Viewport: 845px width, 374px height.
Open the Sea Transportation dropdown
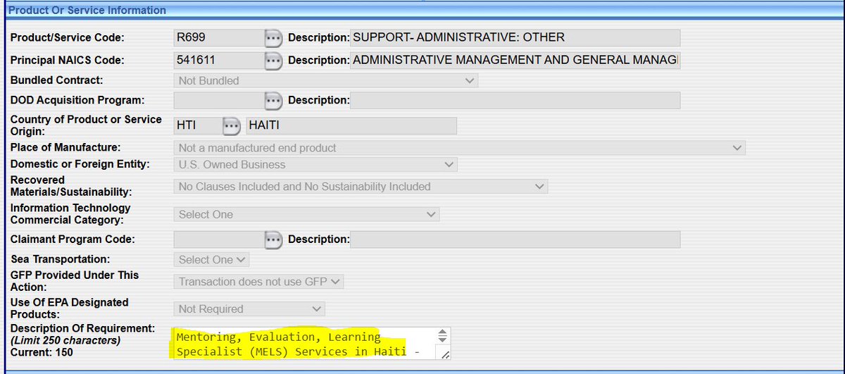pos(212,260)
